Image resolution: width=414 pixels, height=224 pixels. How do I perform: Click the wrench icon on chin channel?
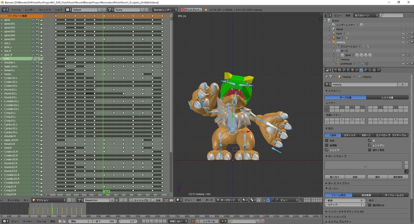click(33, 59)
